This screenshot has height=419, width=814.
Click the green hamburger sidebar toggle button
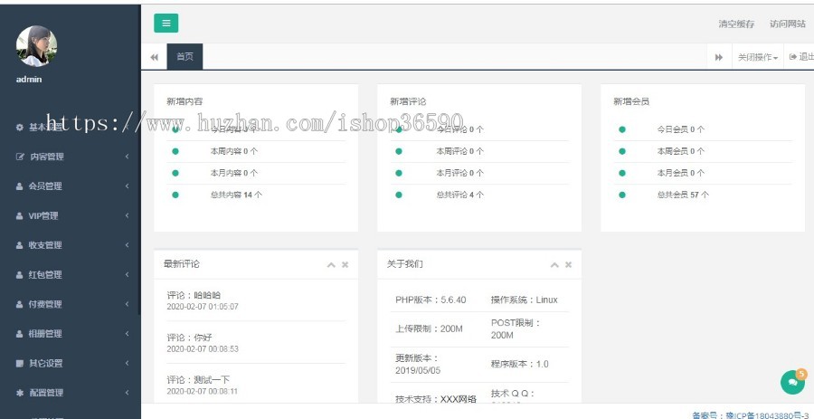click(x=166, y=24)
